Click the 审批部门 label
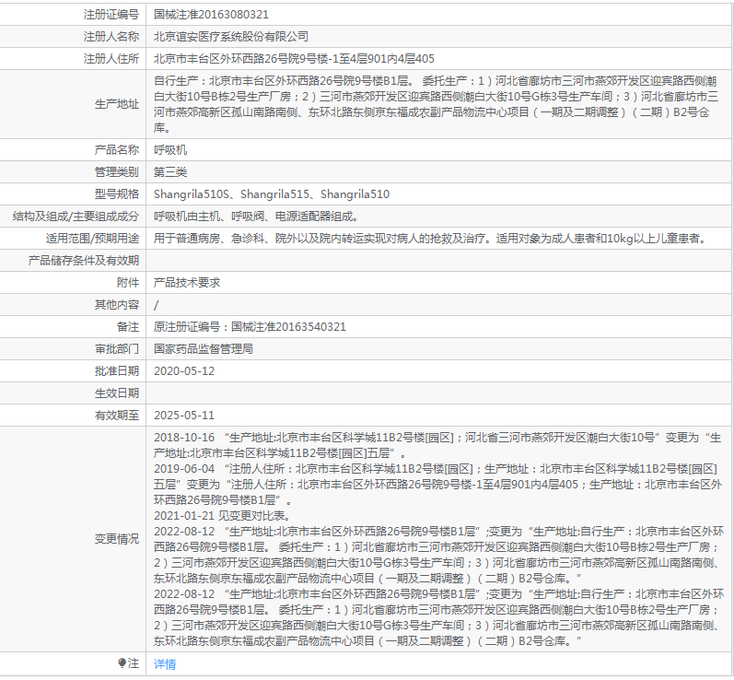 pos(117,349)
